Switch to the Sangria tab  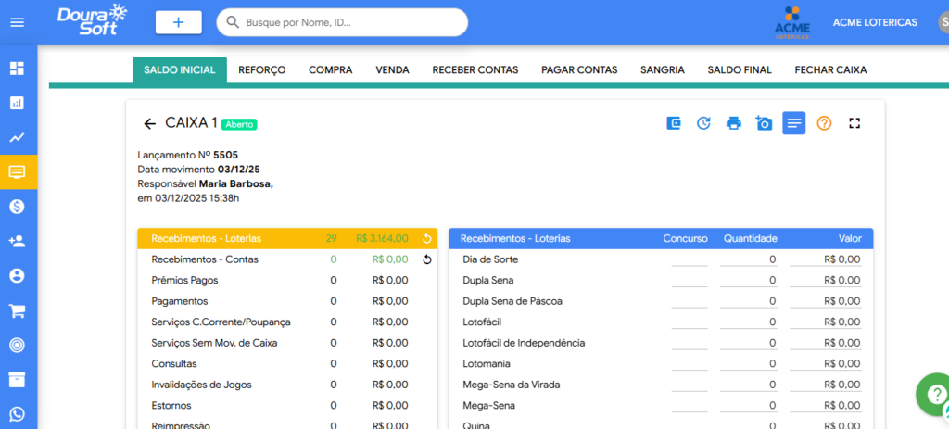point(662,69)
